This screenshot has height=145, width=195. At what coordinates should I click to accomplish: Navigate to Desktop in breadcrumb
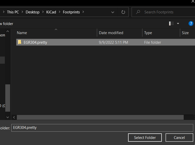click(32, 12)
